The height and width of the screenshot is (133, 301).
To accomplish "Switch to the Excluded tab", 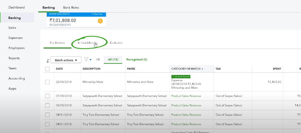I will [116, 43].
